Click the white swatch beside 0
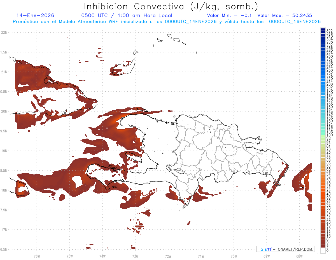336x260 pixels. click(323, 251)
